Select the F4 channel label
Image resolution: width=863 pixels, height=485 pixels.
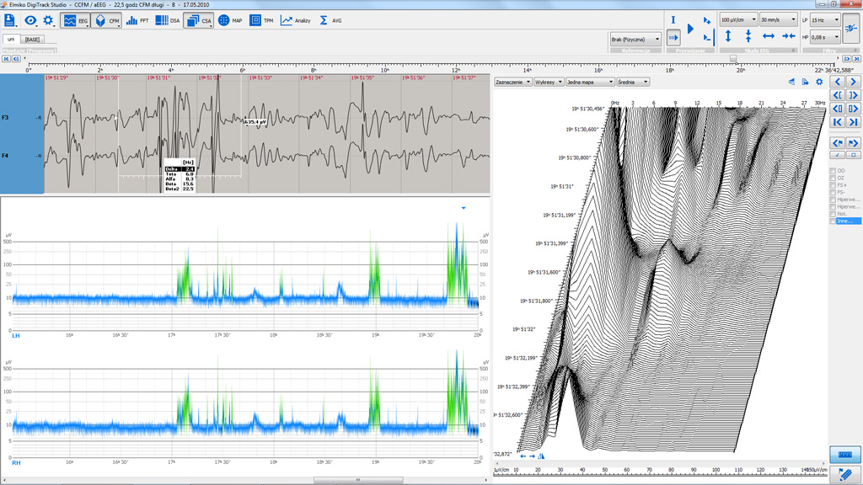pos(5,156)
